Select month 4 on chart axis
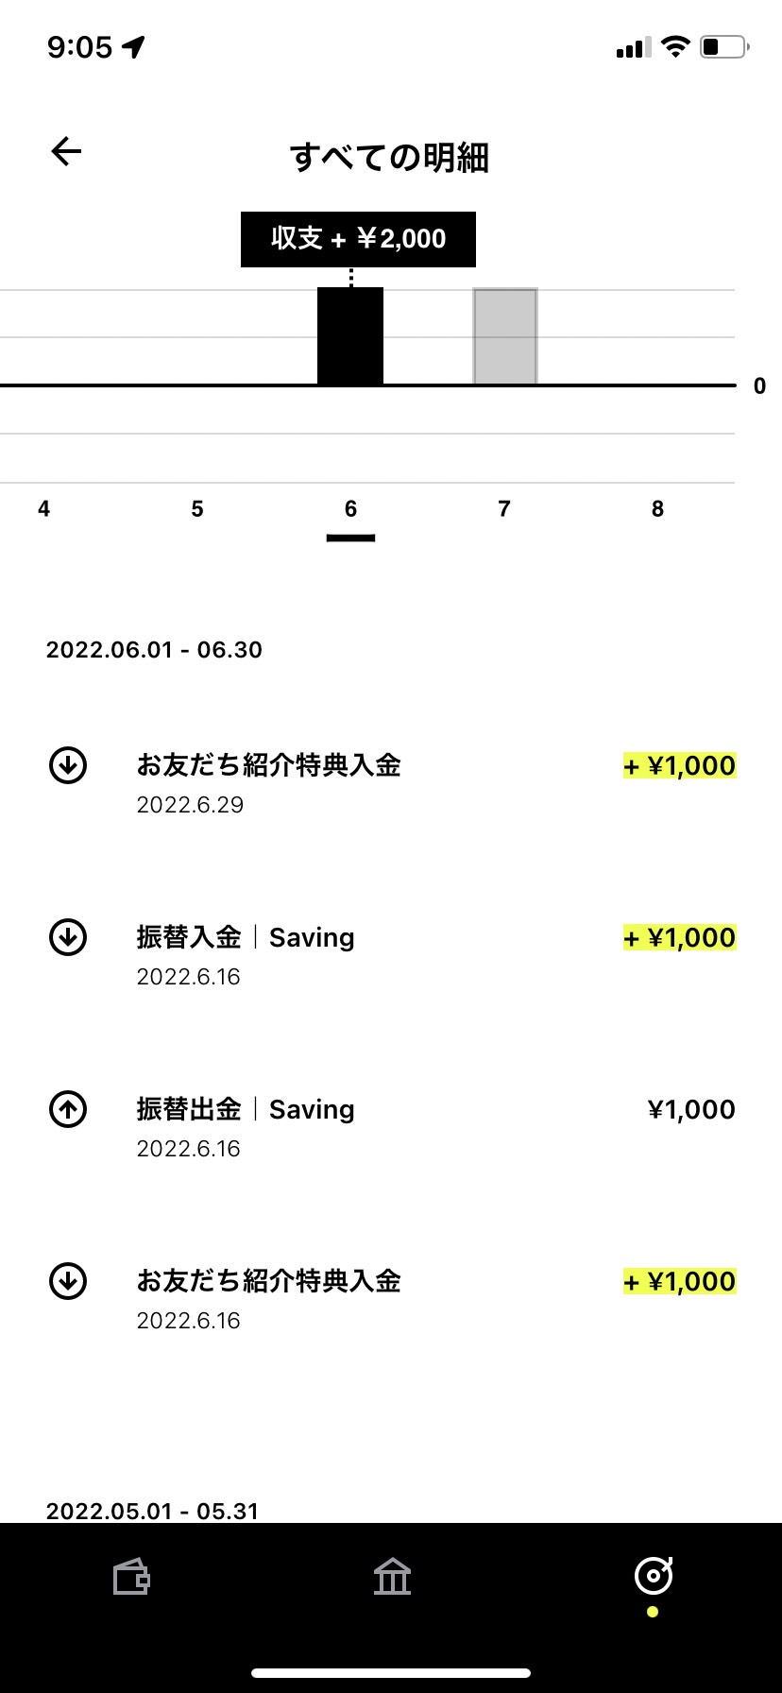 (43, 509)
